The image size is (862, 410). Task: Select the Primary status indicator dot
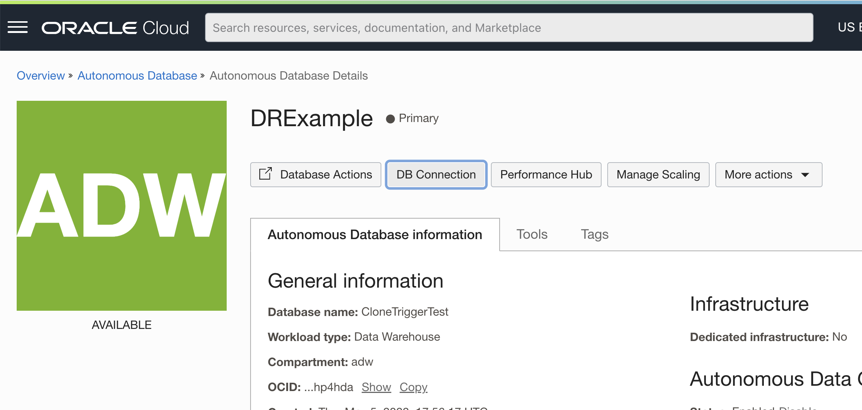(x=391, y=118)
